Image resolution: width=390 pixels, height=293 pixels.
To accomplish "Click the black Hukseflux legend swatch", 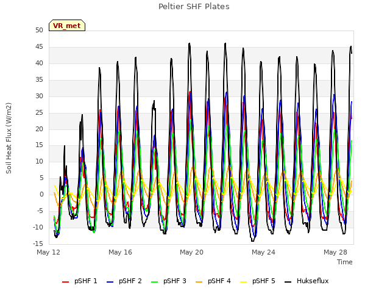I will pos(288,282).
